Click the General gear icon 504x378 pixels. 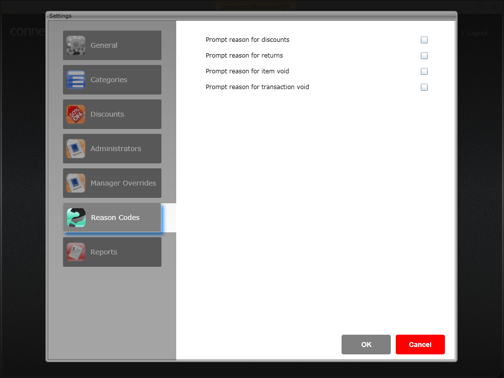[76, 45]
